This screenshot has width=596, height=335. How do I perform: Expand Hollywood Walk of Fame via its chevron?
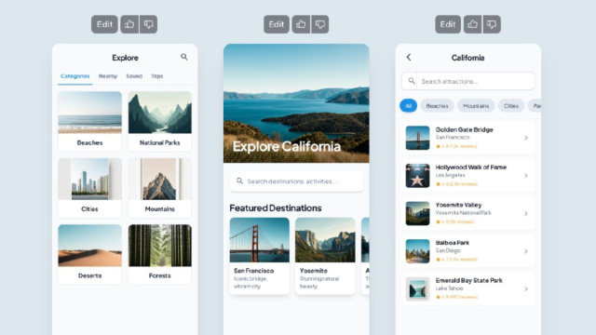tap(526, 176)
